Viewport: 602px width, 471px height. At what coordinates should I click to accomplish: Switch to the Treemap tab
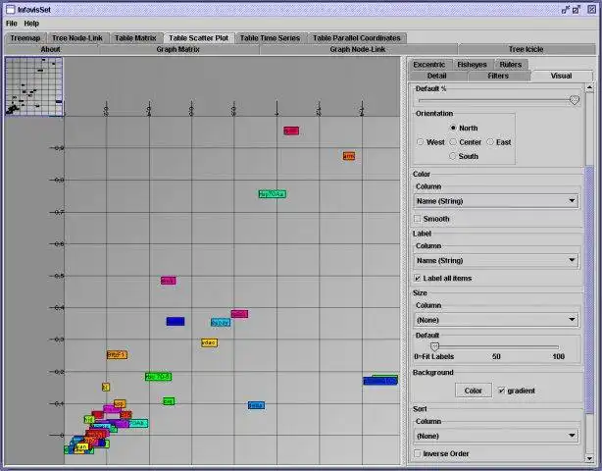[25, 38]
